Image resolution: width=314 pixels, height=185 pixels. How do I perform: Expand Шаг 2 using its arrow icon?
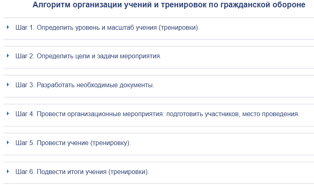[x=8, y=56]
